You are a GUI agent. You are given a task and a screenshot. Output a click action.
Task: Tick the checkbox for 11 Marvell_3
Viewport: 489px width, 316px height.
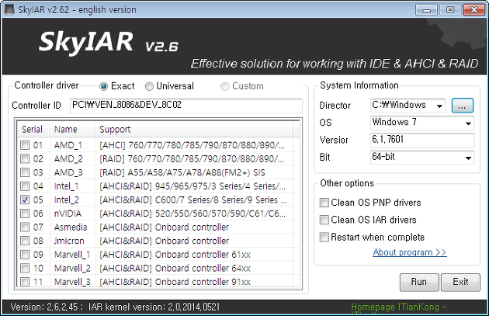point(25,282)
